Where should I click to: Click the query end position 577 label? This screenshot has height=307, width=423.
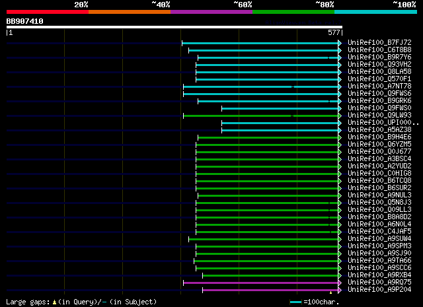click(334, 32)
